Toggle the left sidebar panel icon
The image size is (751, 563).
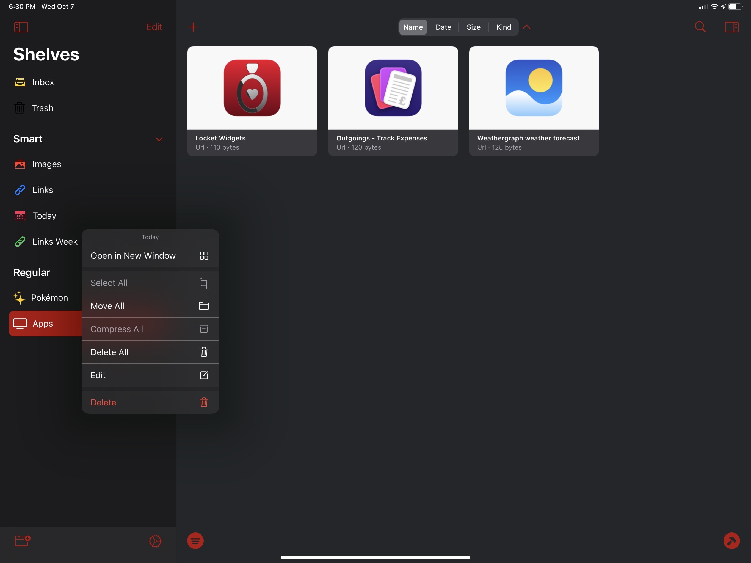[21, 27]
